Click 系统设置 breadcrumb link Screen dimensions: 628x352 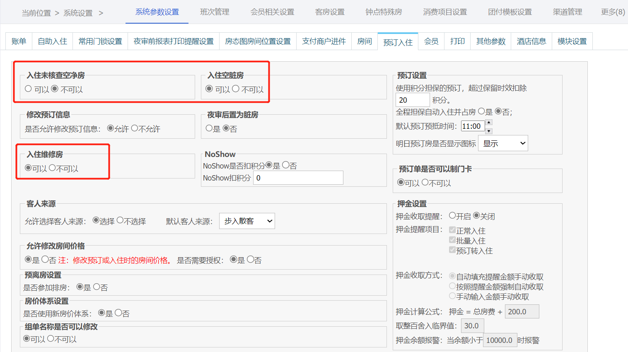tap(78, 13)
